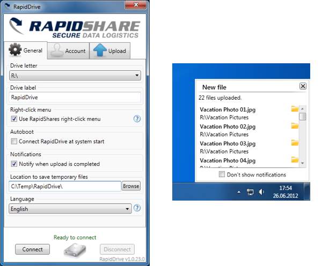Click the network icon in system tray
The width and height of the screenshot is (322, 266).
[x=250, y=192]
